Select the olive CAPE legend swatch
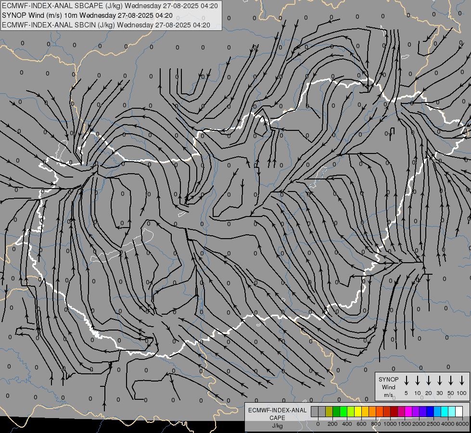Screen dimensions: 471x433 point(329,411)
